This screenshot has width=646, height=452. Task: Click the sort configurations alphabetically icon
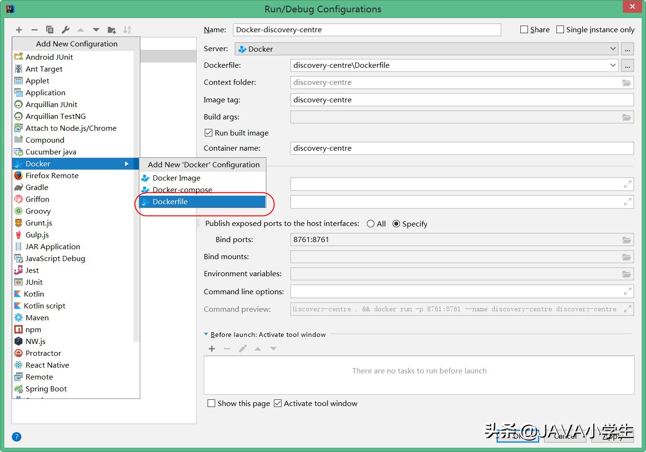point(127,30)
